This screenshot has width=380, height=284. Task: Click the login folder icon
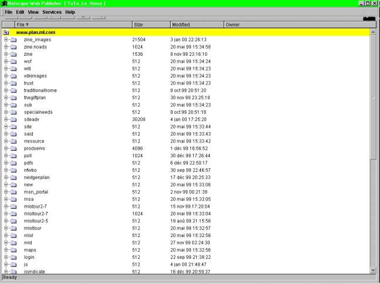pos(14,257)
